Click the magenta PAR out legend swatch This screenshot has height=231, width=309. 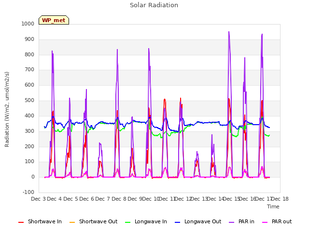coord(265,222)
